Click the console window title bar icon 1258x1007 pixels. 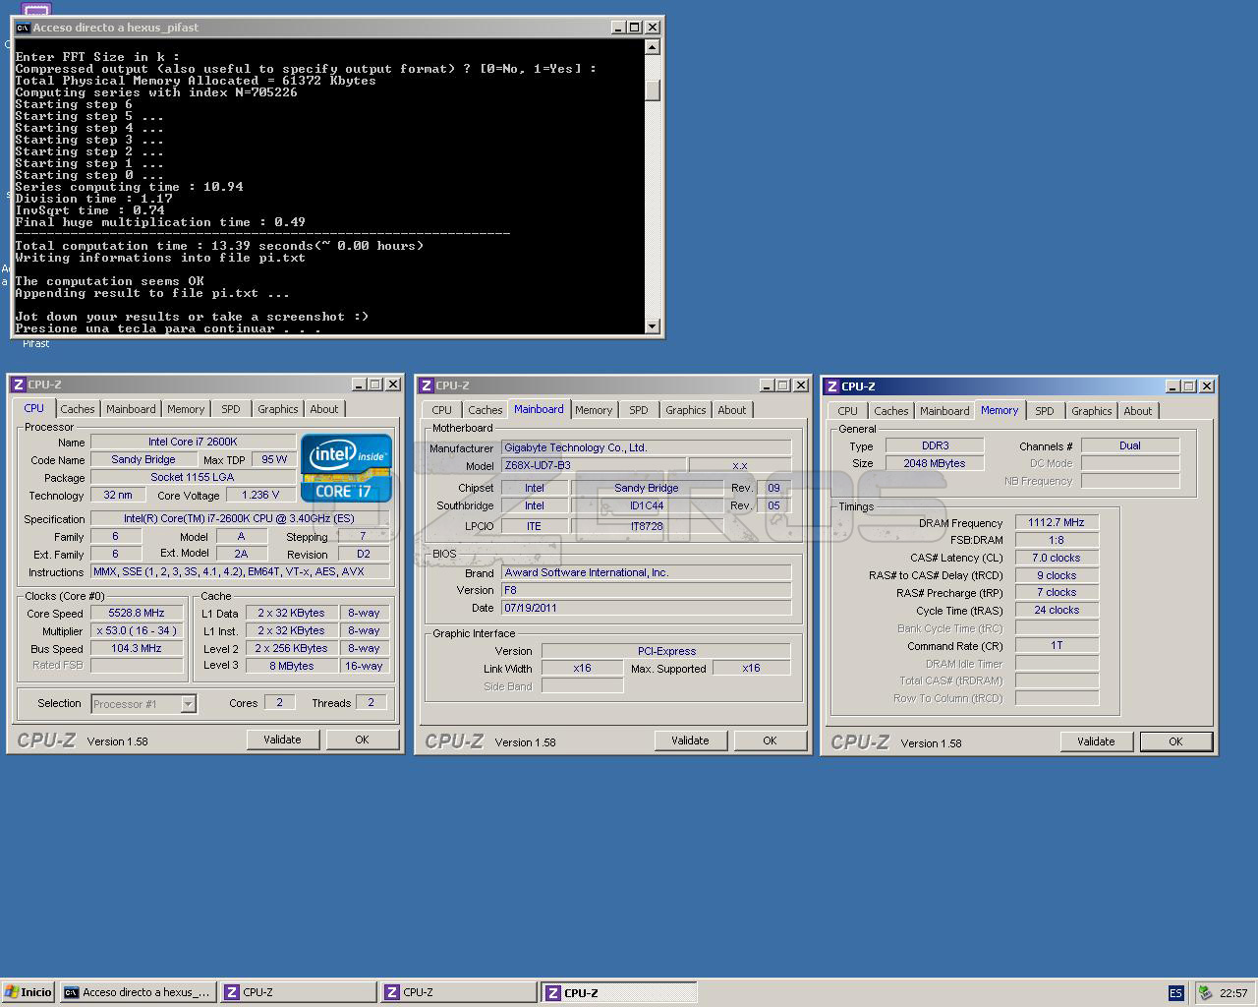[x=22, y=28]
